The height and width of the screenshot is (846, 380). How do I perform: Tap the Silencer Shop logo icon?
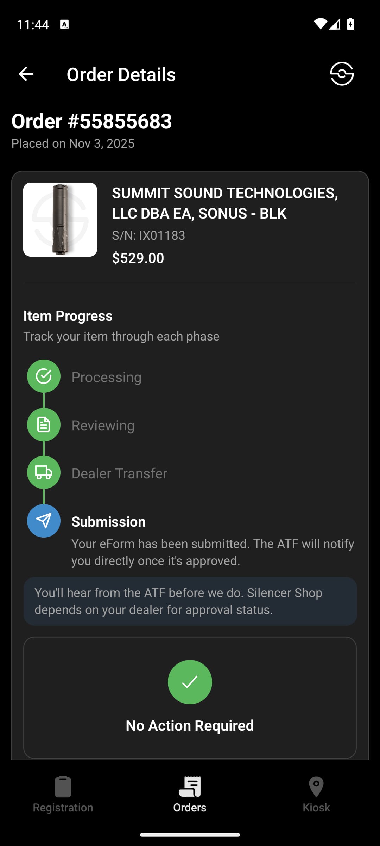click(342, 74)
